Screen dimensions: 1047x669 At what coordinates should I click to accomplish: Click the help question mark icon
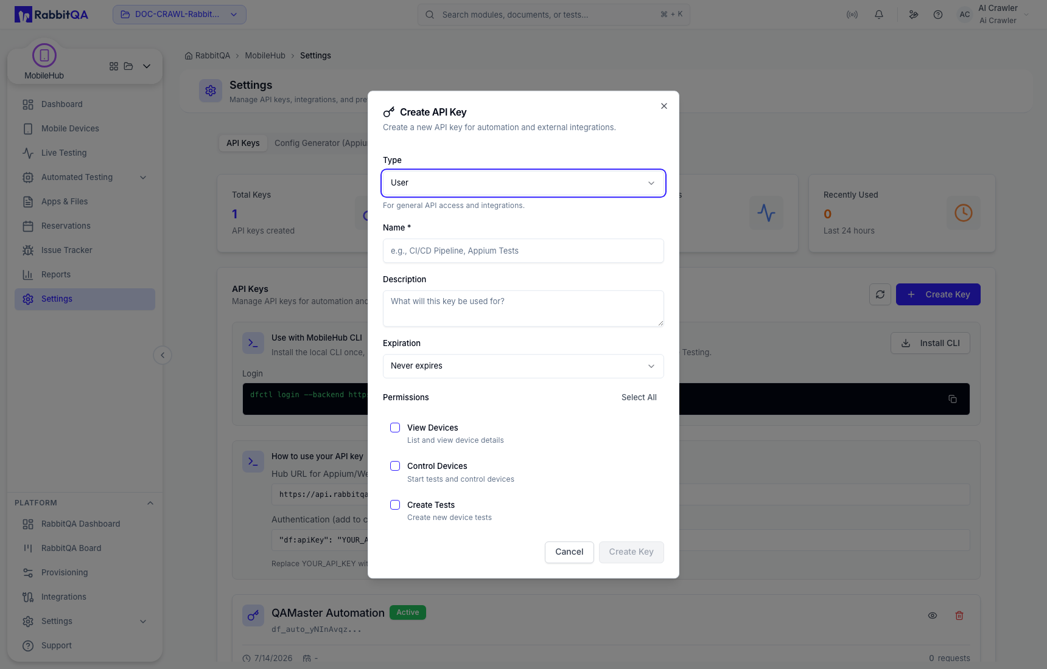(x=938, y=15)
